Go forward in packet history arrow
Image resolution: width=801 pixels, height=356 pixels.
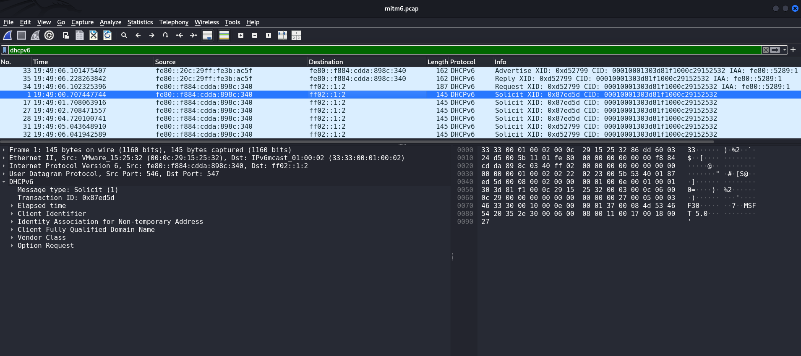(x=152, y=36)
